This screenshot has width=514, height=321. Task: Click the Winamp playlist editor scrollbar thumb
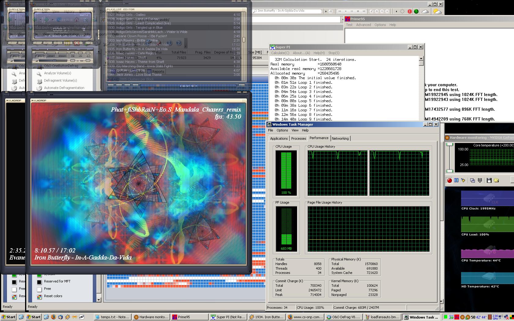pyautogui.click(x=244, y=40)
